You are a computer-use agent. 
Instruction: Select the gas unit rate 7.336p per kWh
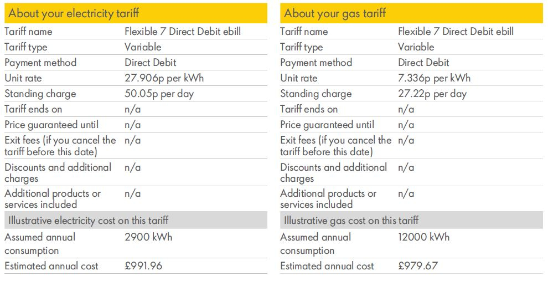click(x=435, y=78)
